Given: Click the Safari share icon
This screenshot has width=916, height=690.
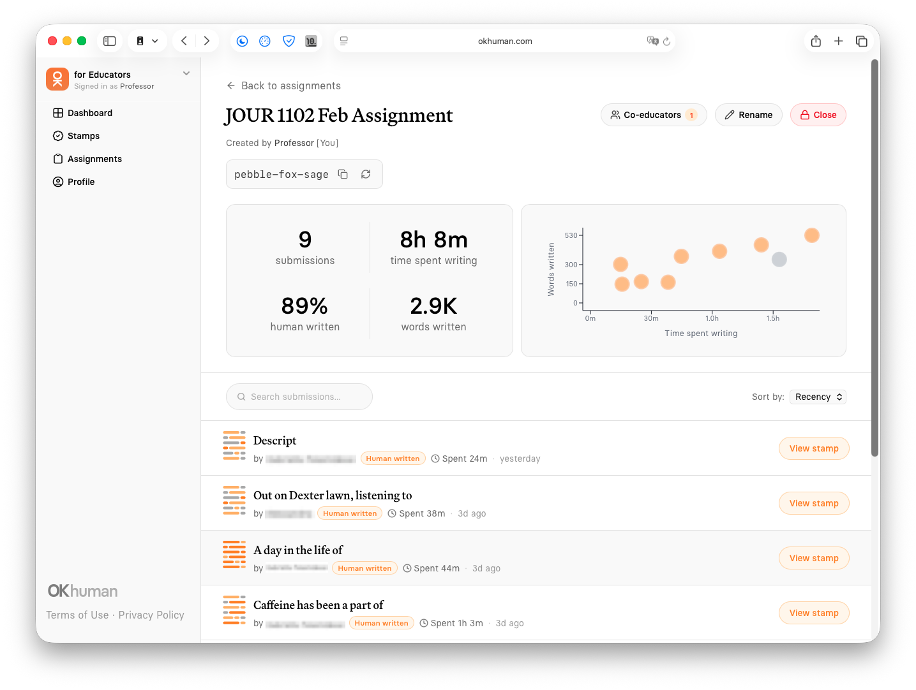Looking at the screenshot, I should pyautogui.click(x=816, y=41).
